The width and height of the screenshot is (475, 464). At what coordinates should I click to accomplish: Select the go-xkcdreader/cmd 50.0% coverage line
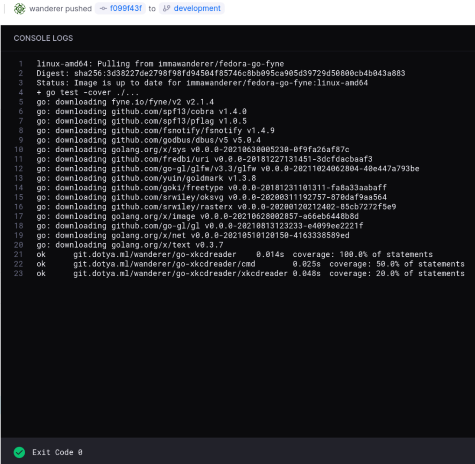[x=250, y=264]
